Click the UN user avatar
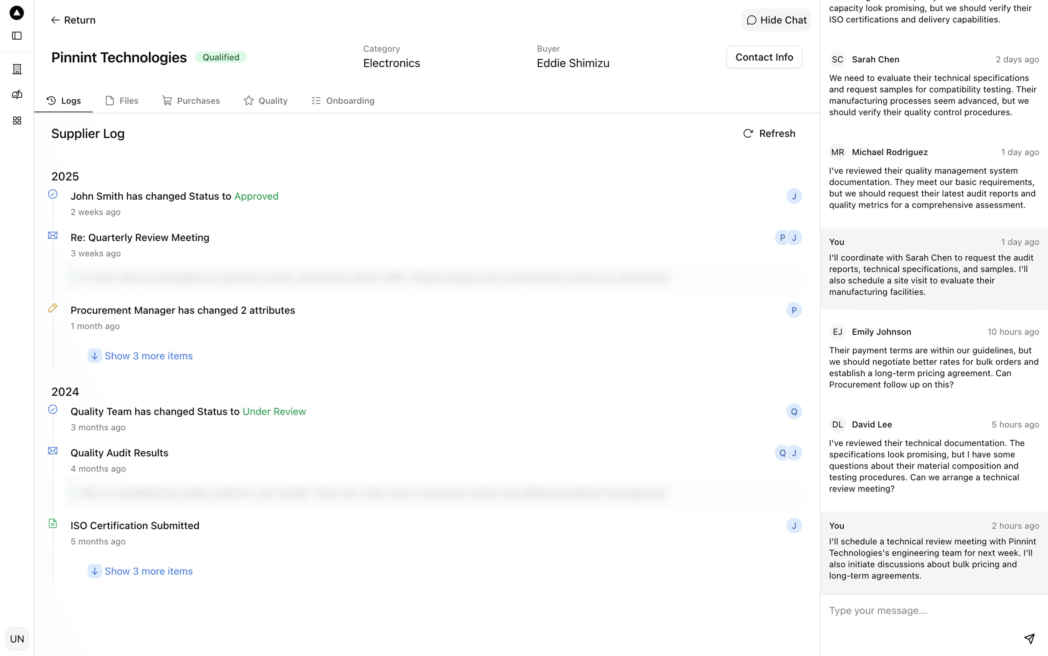Image resolution: width=1048 pixels, height=656 pixels. tap(17, 639)
